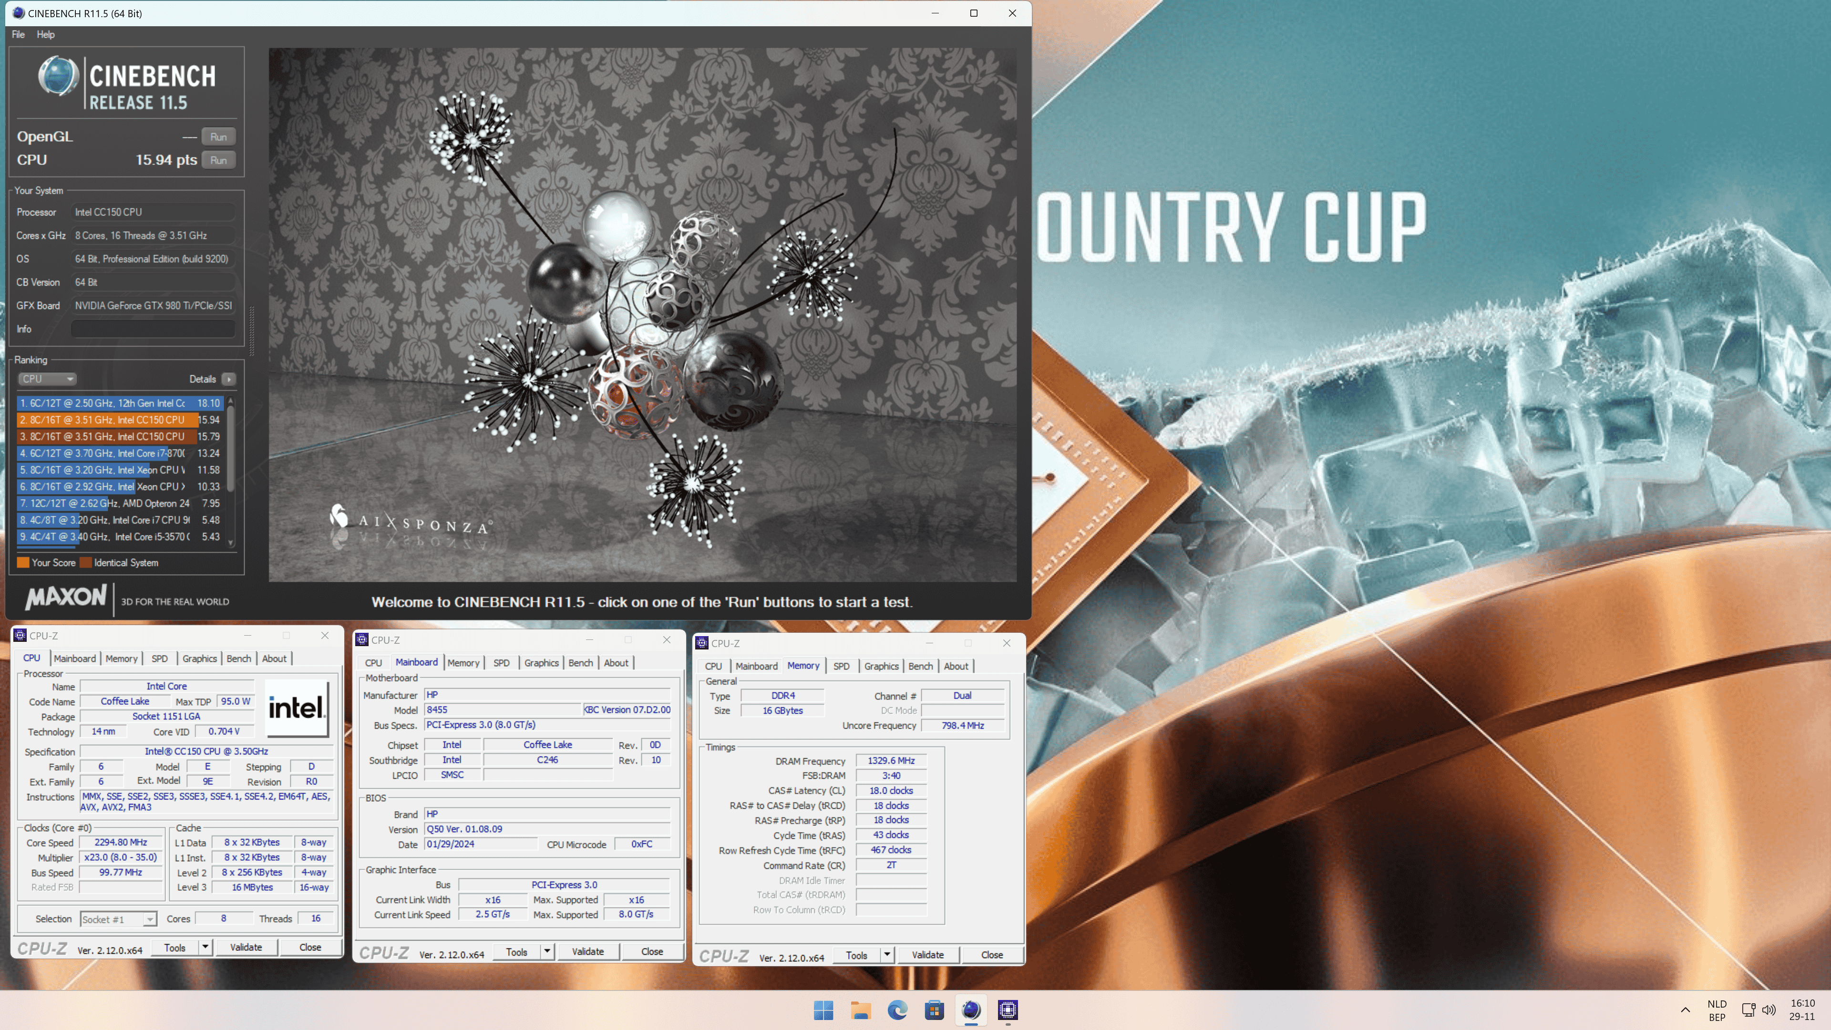Toggle ranking Details arrow button
The width and height of the screenshot is (1831, 1030).
coord(229,379)
